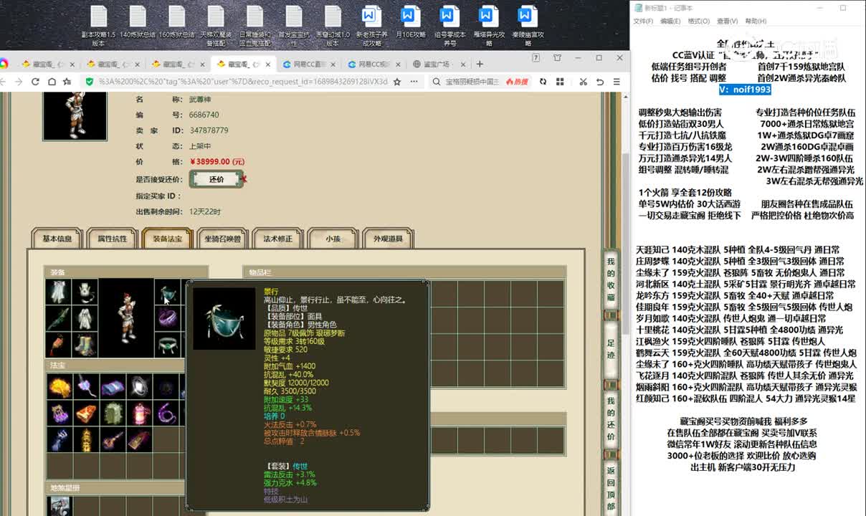Switch to the 外观道具 tab

388,239
